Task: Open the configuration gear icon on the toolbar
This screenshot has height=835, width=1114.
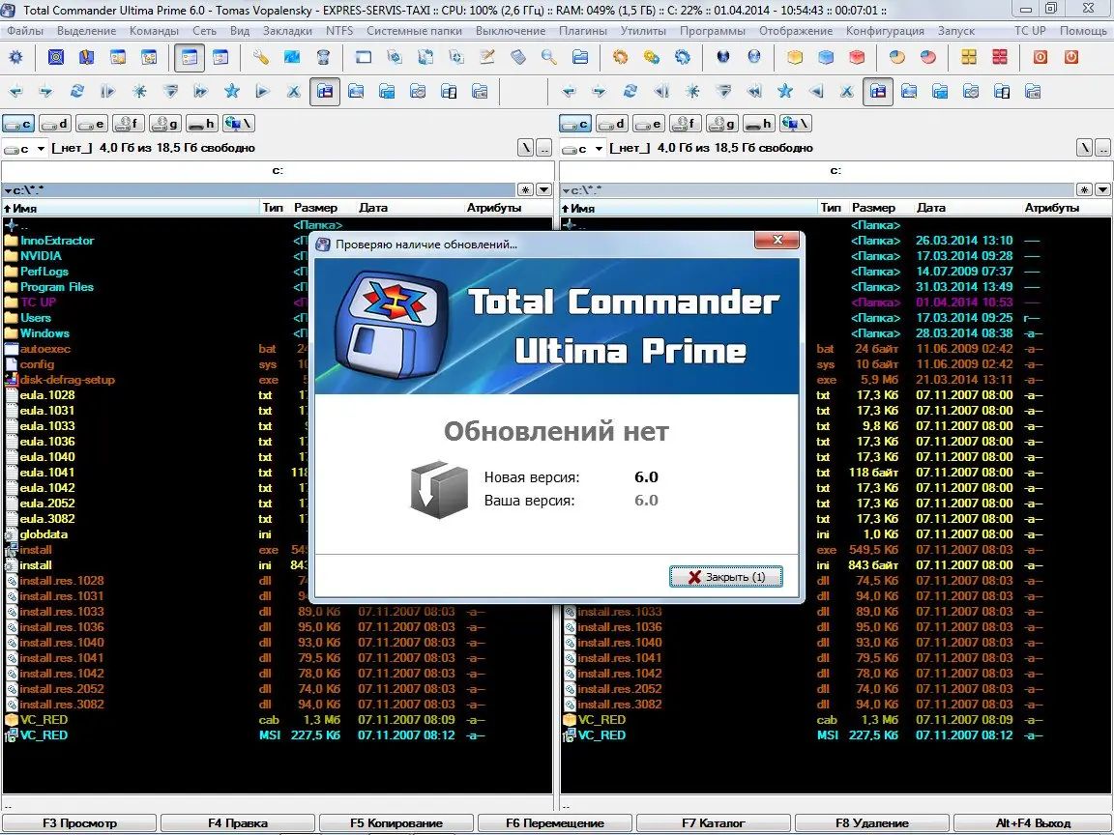Action: click(15, 56)
